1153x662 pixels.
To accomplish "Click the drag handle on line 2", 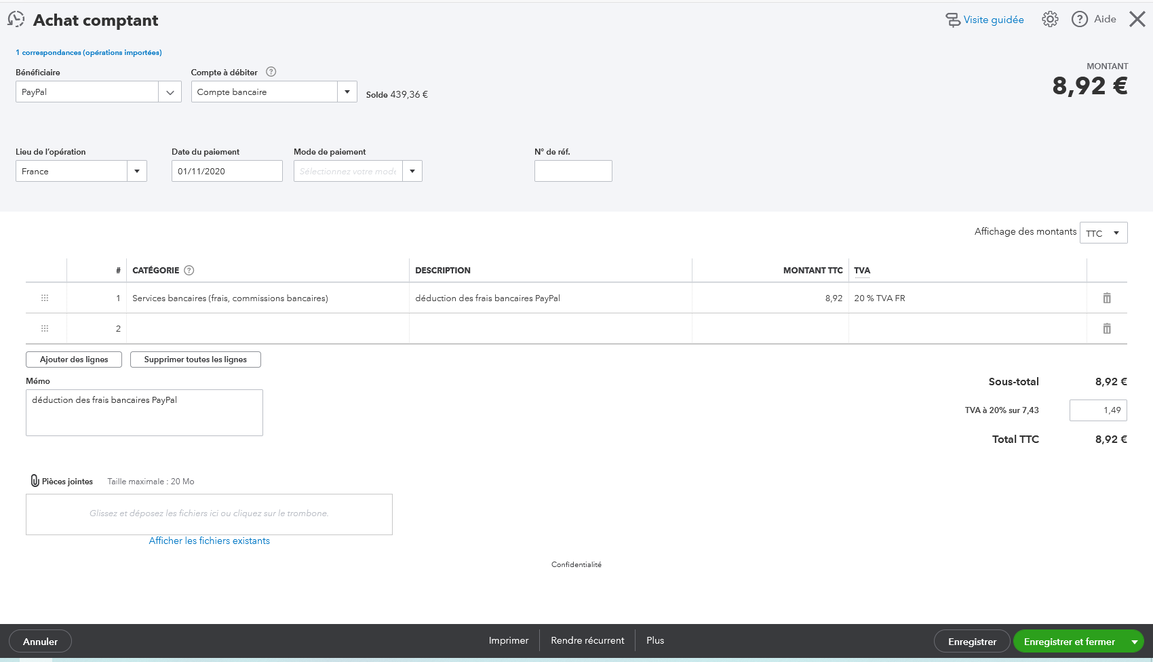I will click(x=45, y=328).
